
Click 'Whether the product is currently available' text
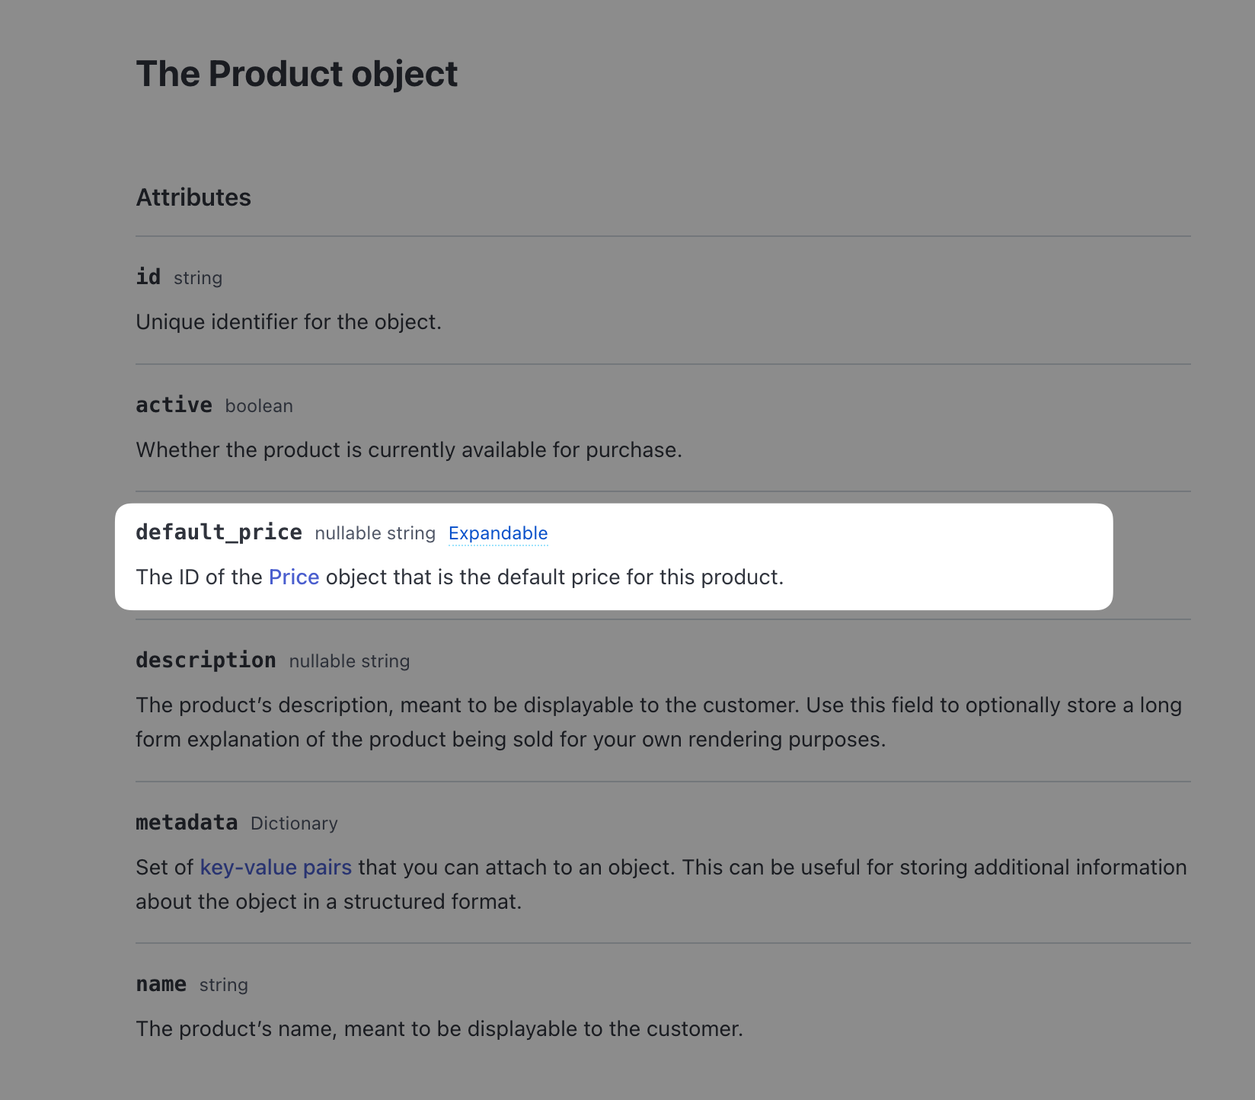[x=408, y=450]
